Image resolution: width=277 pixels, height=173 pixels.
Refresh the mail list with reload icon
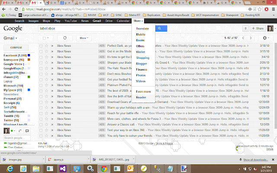[x=65, y=38]
